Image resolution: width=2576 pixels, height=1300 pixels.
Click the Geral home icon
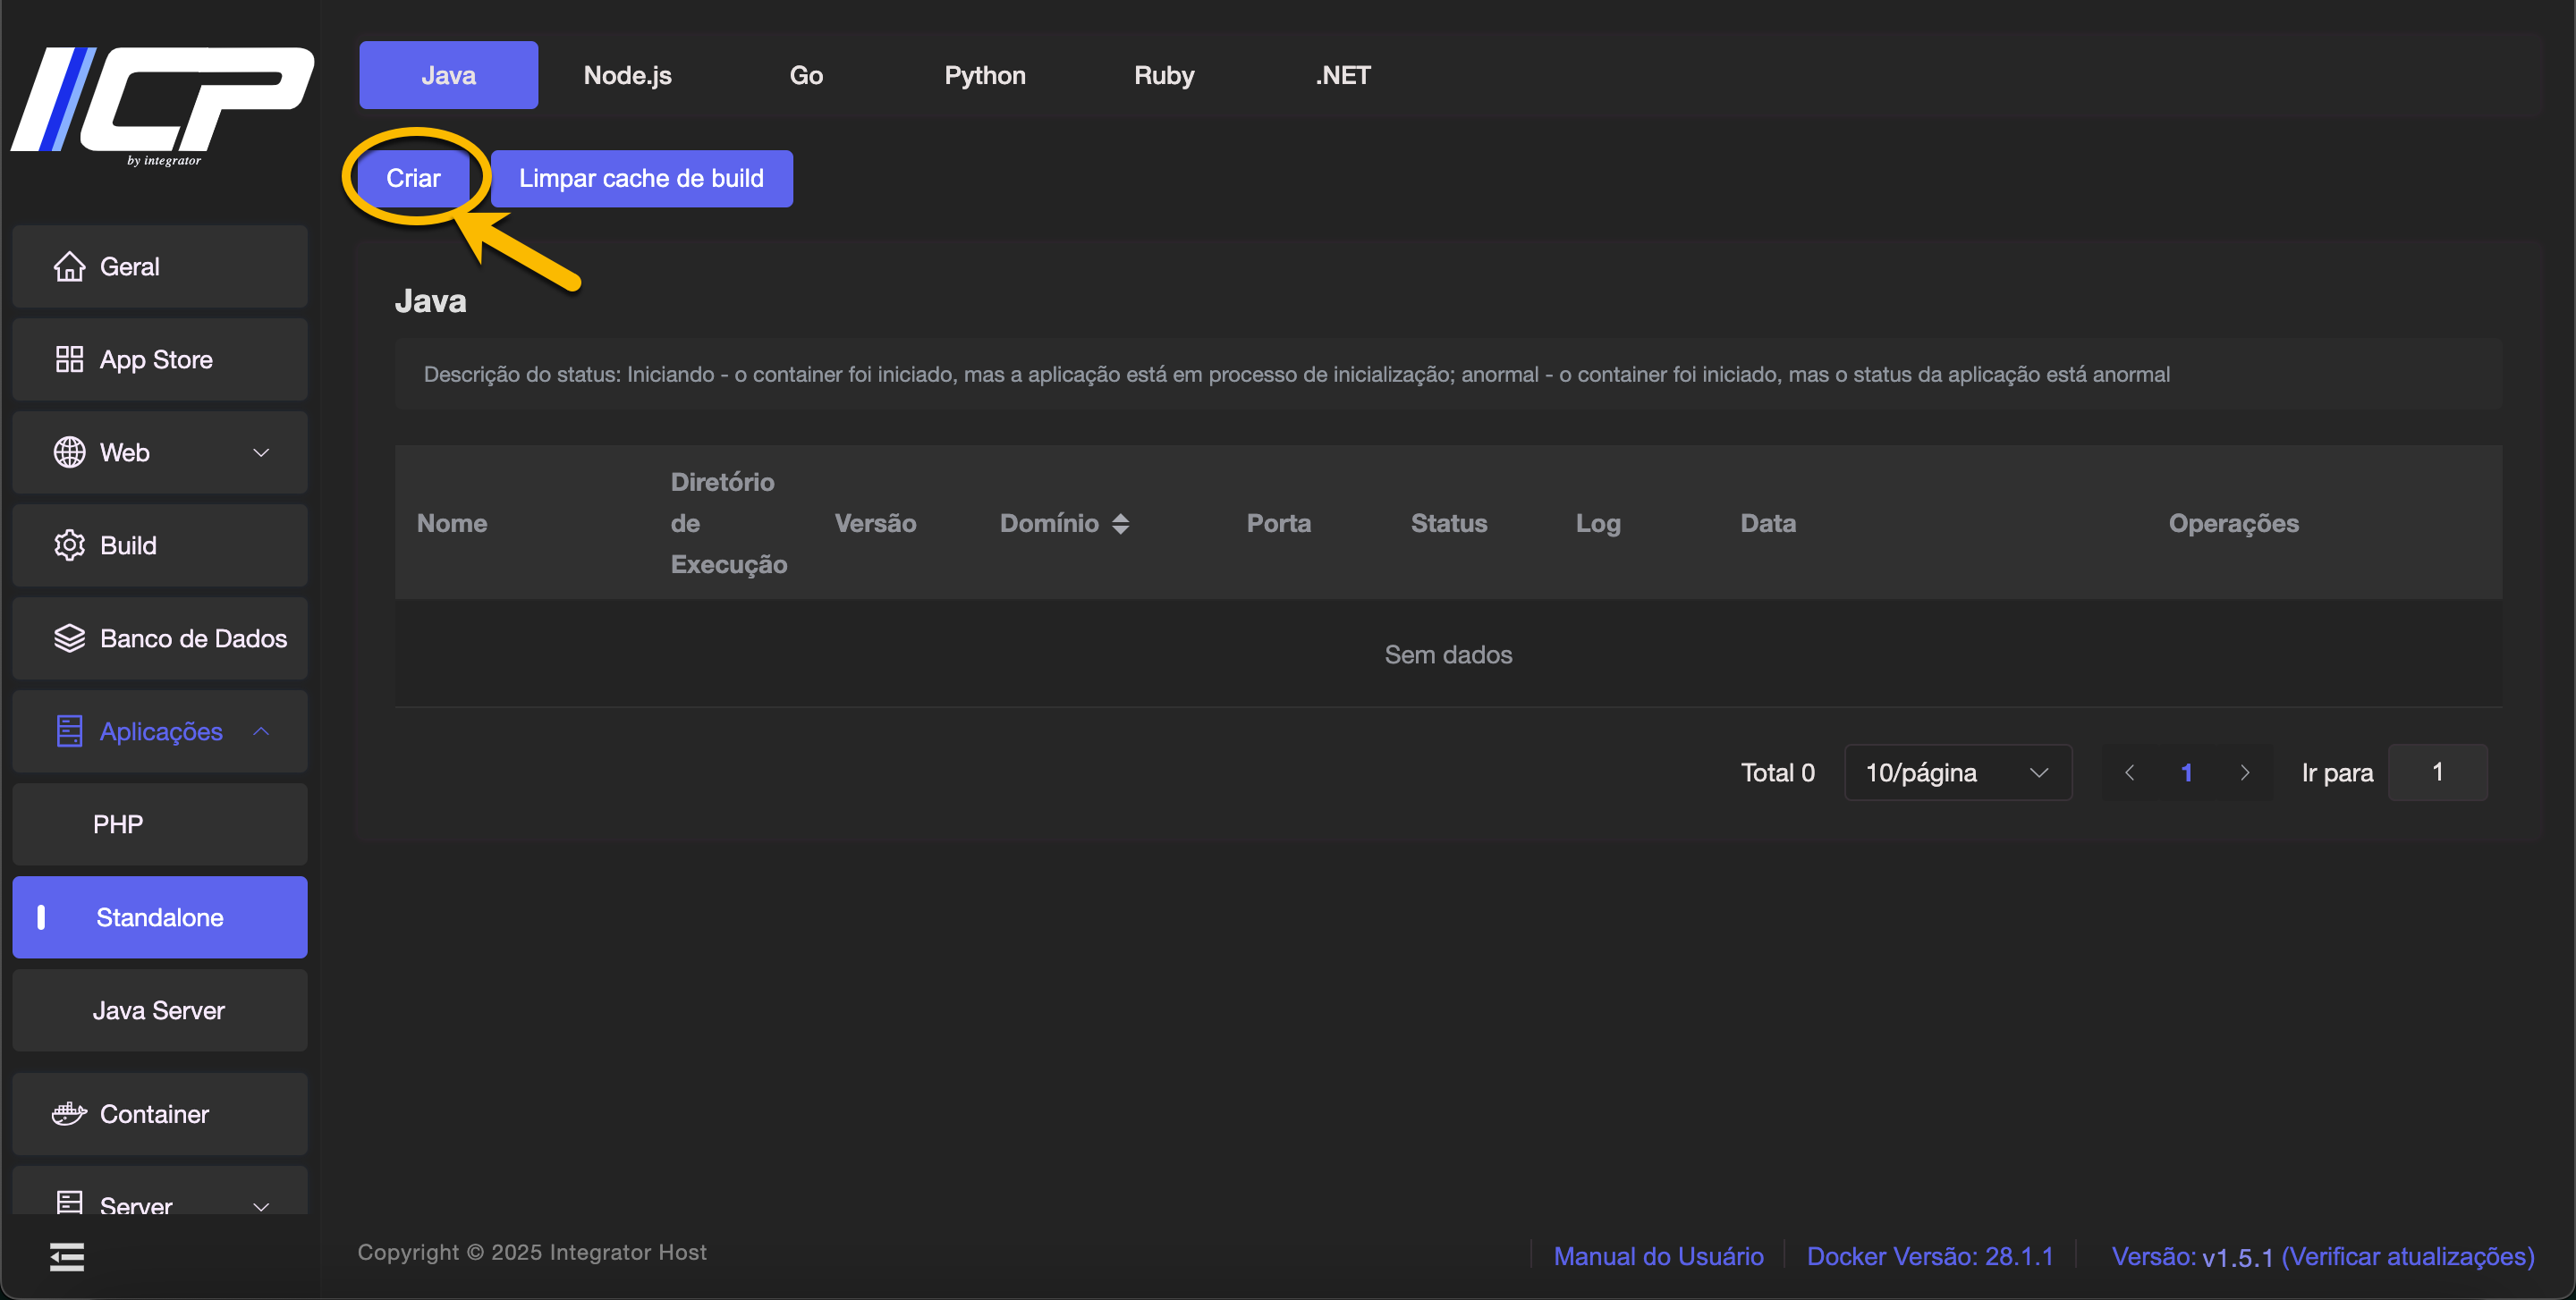point(69,266)
